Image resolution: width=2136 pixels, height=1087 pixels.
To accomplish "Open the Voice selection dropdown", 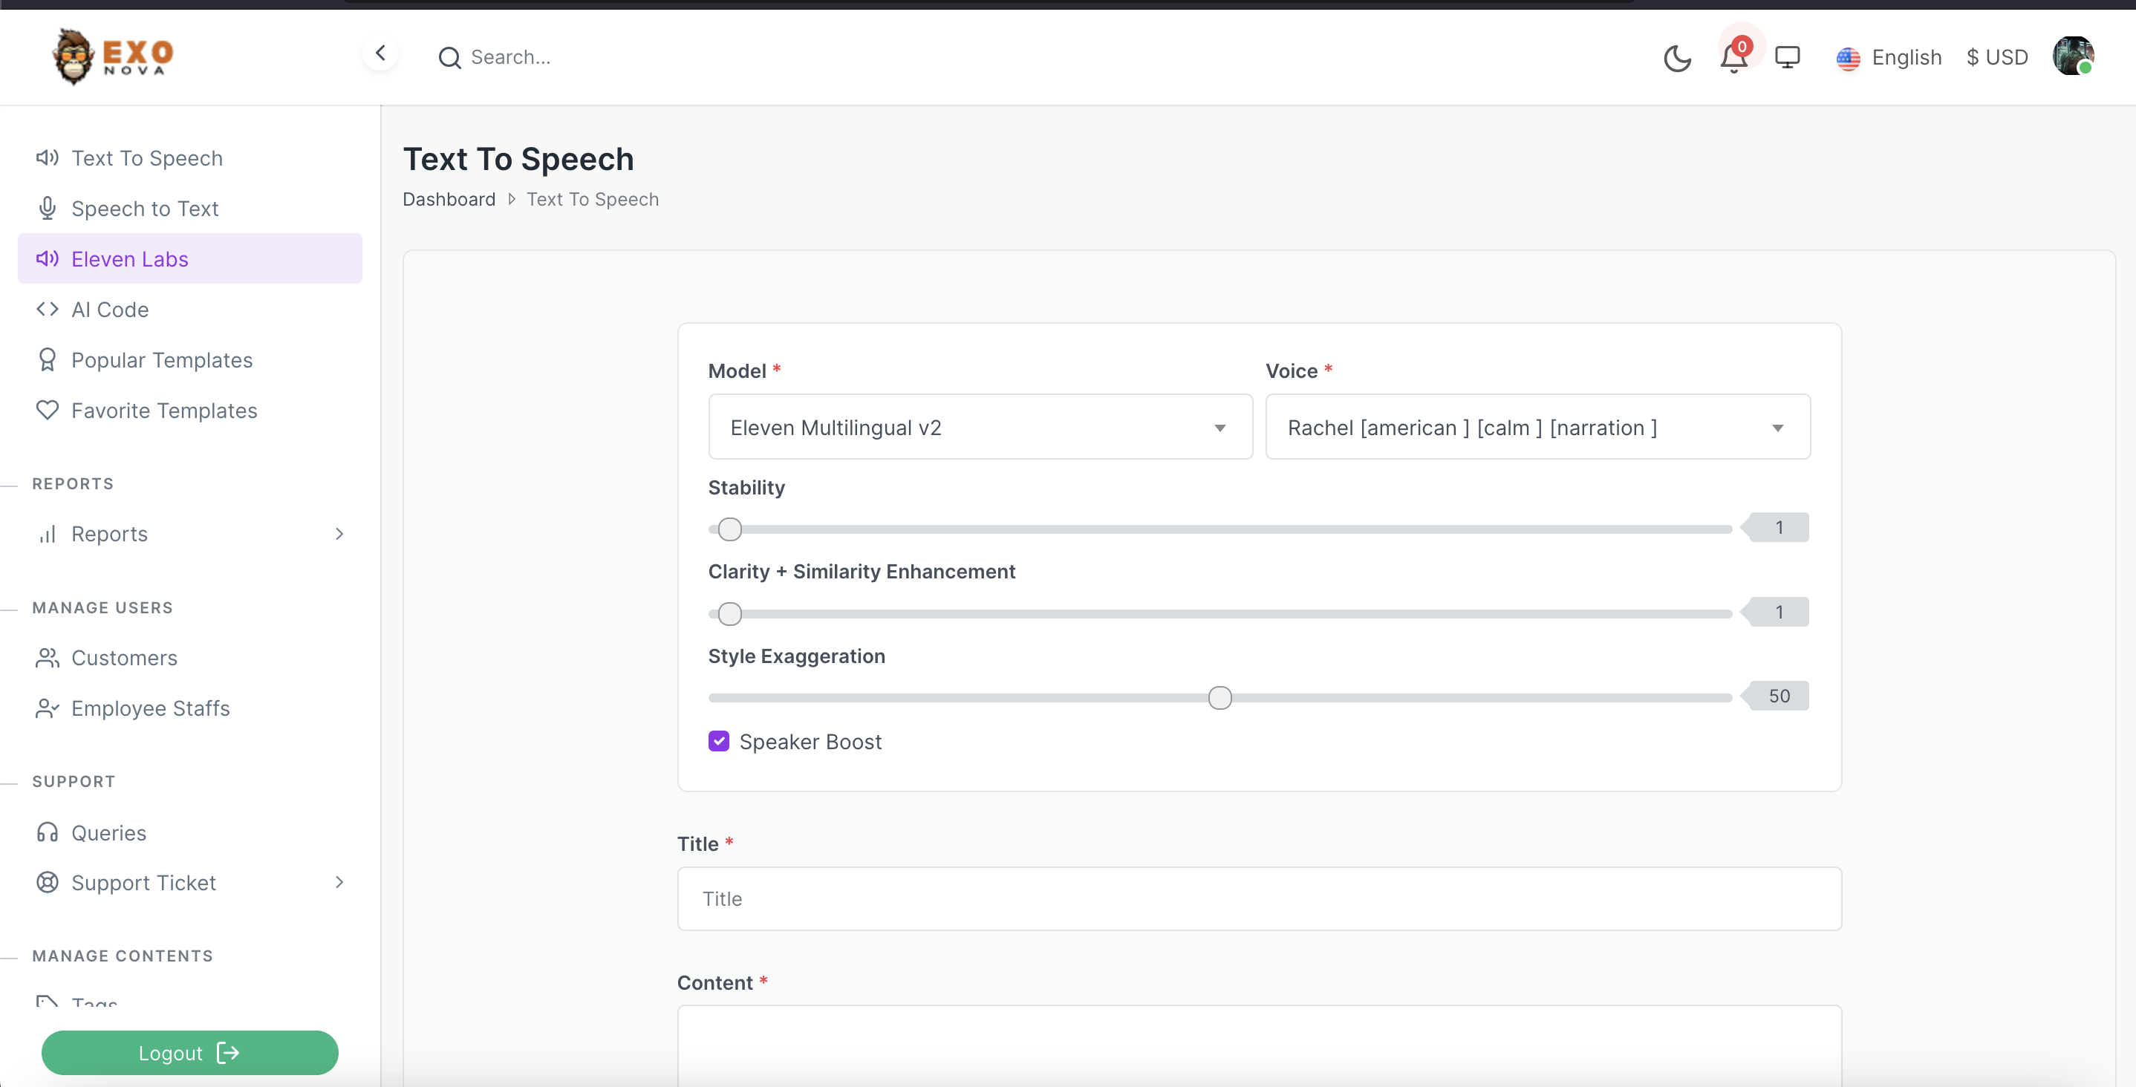I will click(x=1537, y=428).
